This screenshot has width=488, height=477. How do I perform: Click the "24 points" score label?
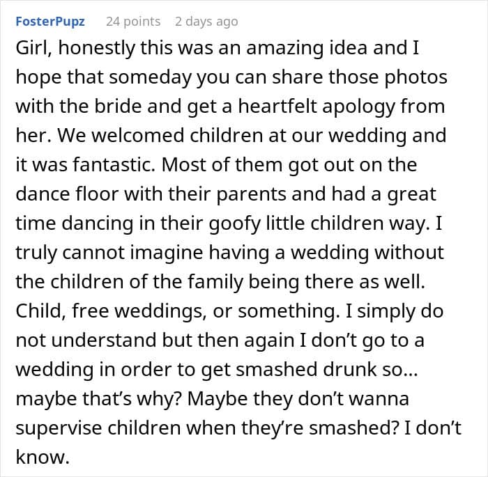(132, 22)
